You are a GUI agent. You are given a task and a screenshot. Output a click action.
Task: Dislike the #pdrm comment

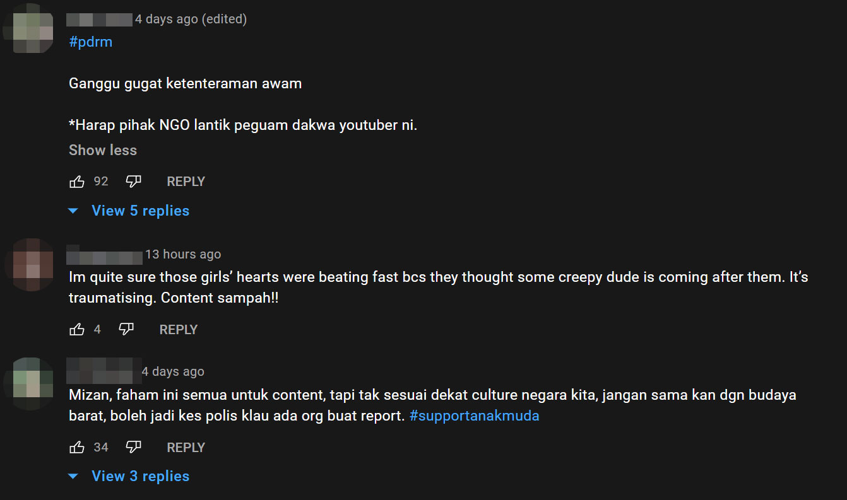(x=133, y=182)
